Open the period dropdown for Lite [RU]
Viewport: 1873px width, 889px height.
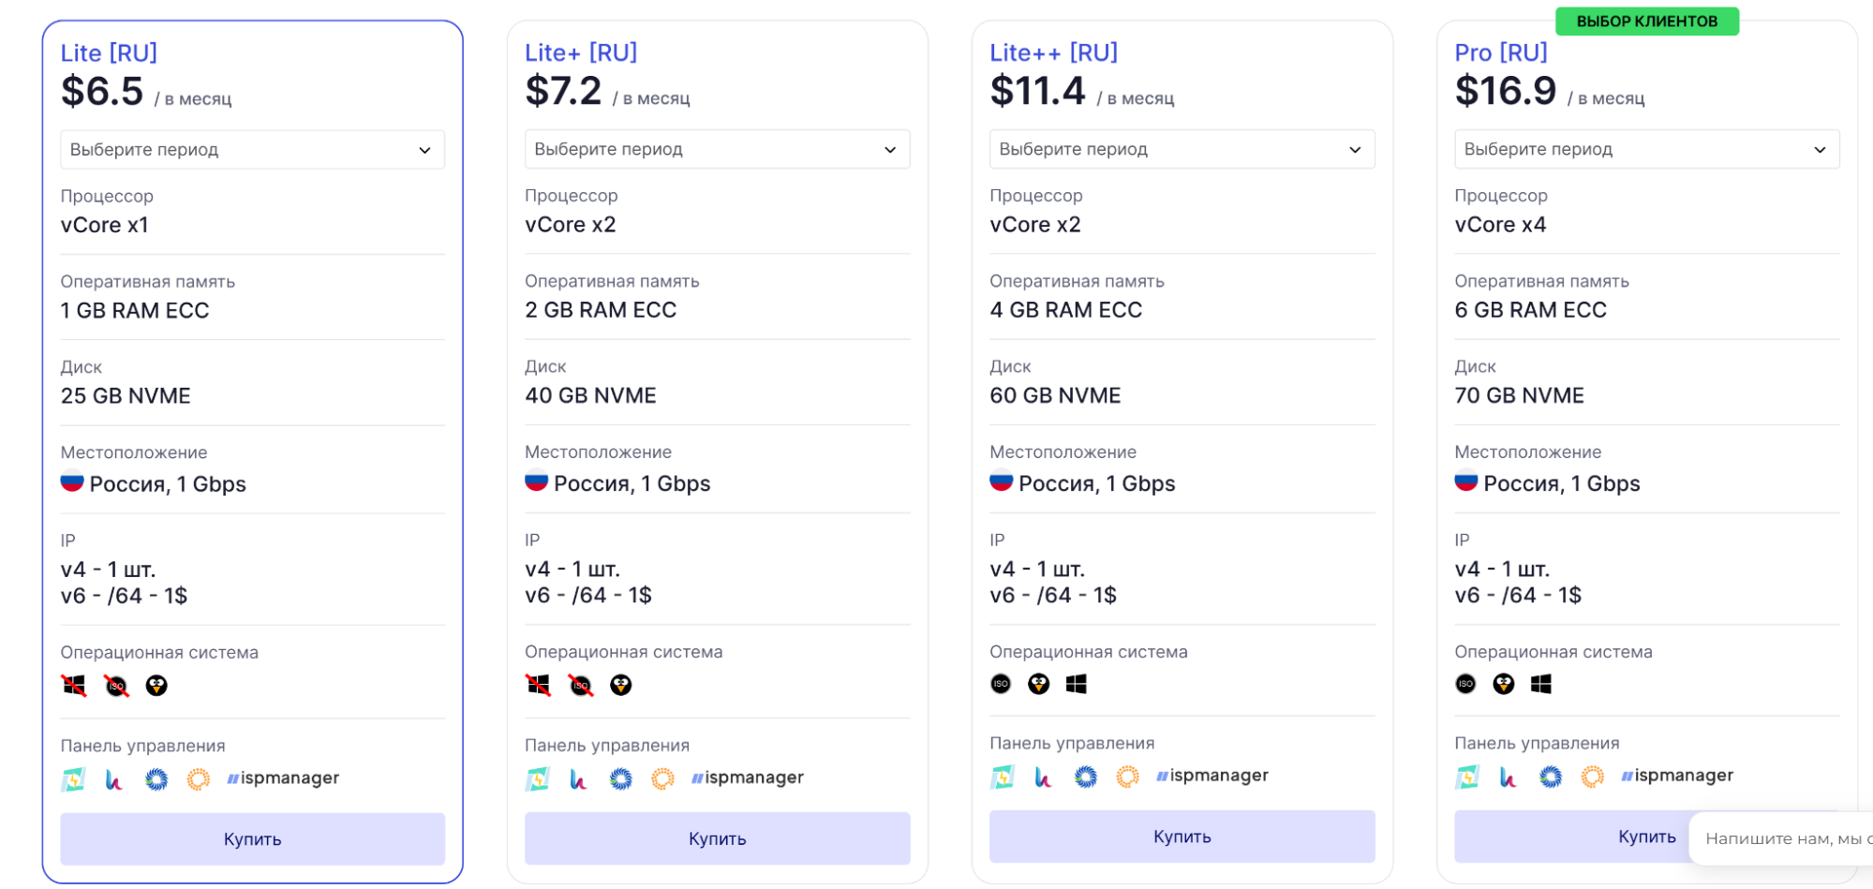point(252,150)
